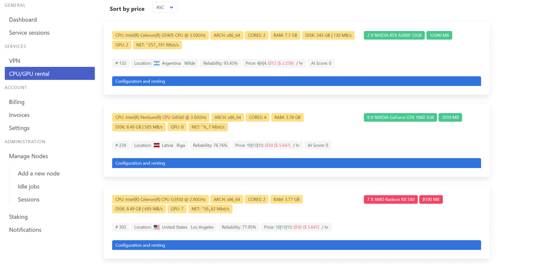Screen dimensions: 535x264
Task: Expand Manage Nodes section
Action: tap(29, 156)
